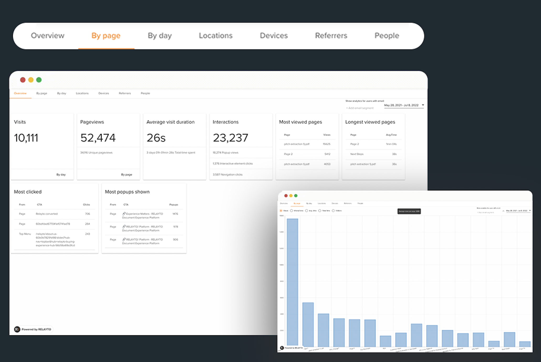Click By page link in Pageviews card

tap(127, 174)
